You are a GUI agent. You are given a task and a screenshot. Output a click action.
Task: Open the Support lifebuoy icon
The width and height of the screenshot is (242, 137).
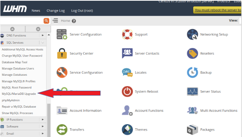click(x=127, y=34)
